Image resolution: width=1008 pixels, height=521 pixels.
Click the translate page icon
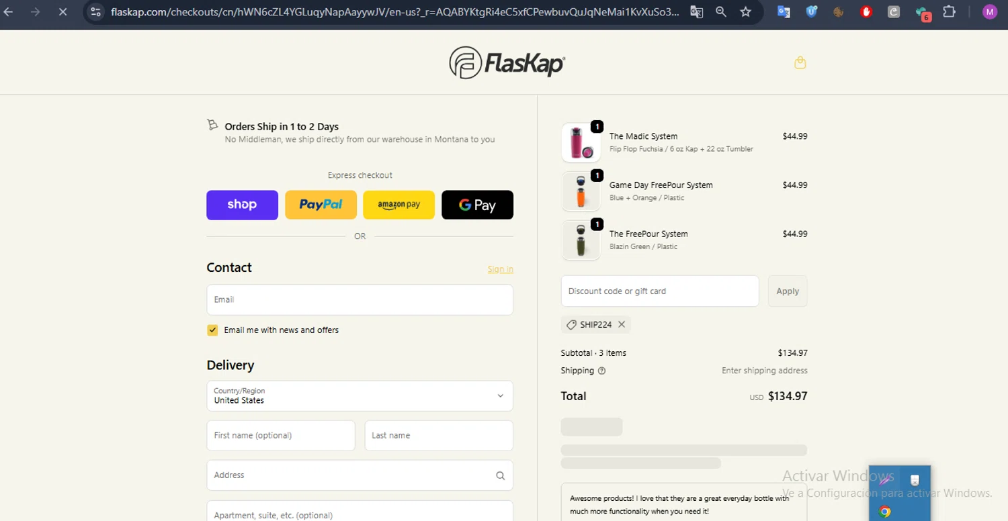click(696, 11)
